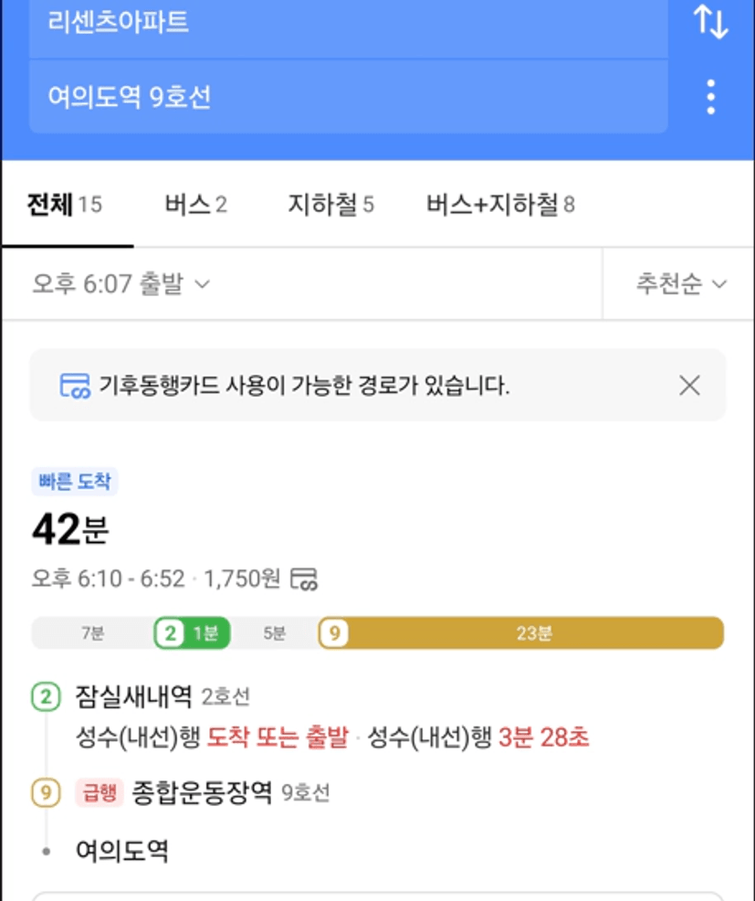Open the 추천순 sort dropdown
This screenshot has height=901, width=755.
click(x=681, y=284)
